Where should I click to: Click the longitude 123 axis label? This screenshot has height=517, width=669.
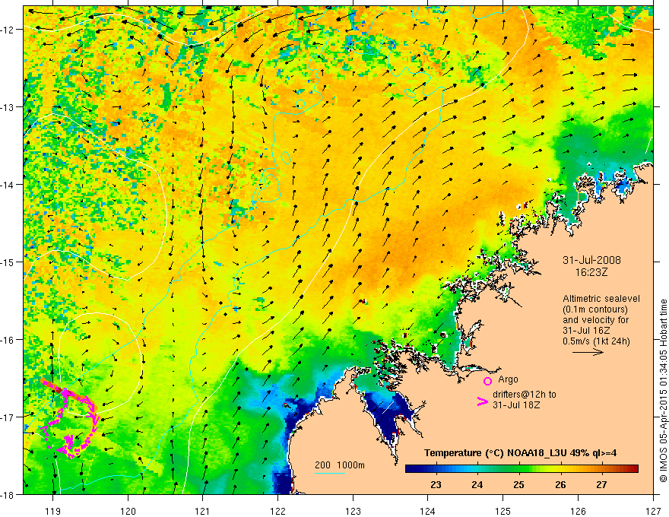point(353,511)
